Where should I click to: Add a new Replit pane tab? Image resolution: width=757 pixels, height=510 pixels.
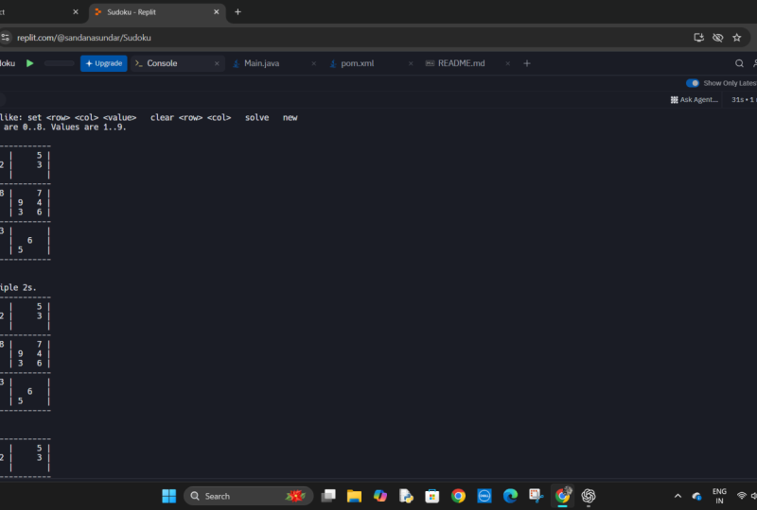click(x=527, y=63)
